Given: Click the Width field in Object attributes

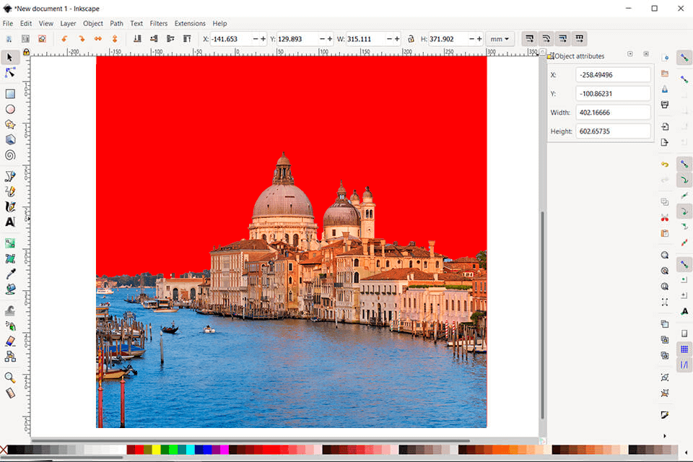Looking at the screenshot, I should pos(613,113).
